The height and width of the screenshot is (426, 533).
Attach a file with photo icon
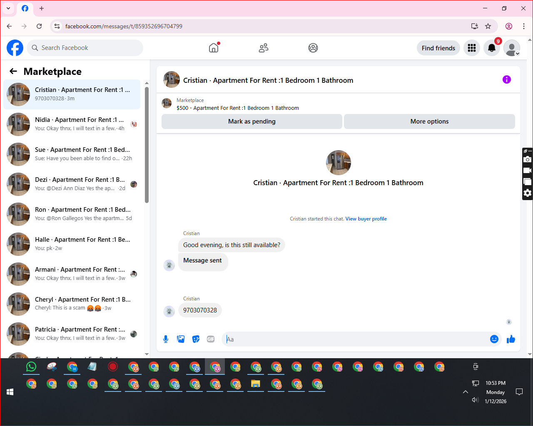point(181,339)
